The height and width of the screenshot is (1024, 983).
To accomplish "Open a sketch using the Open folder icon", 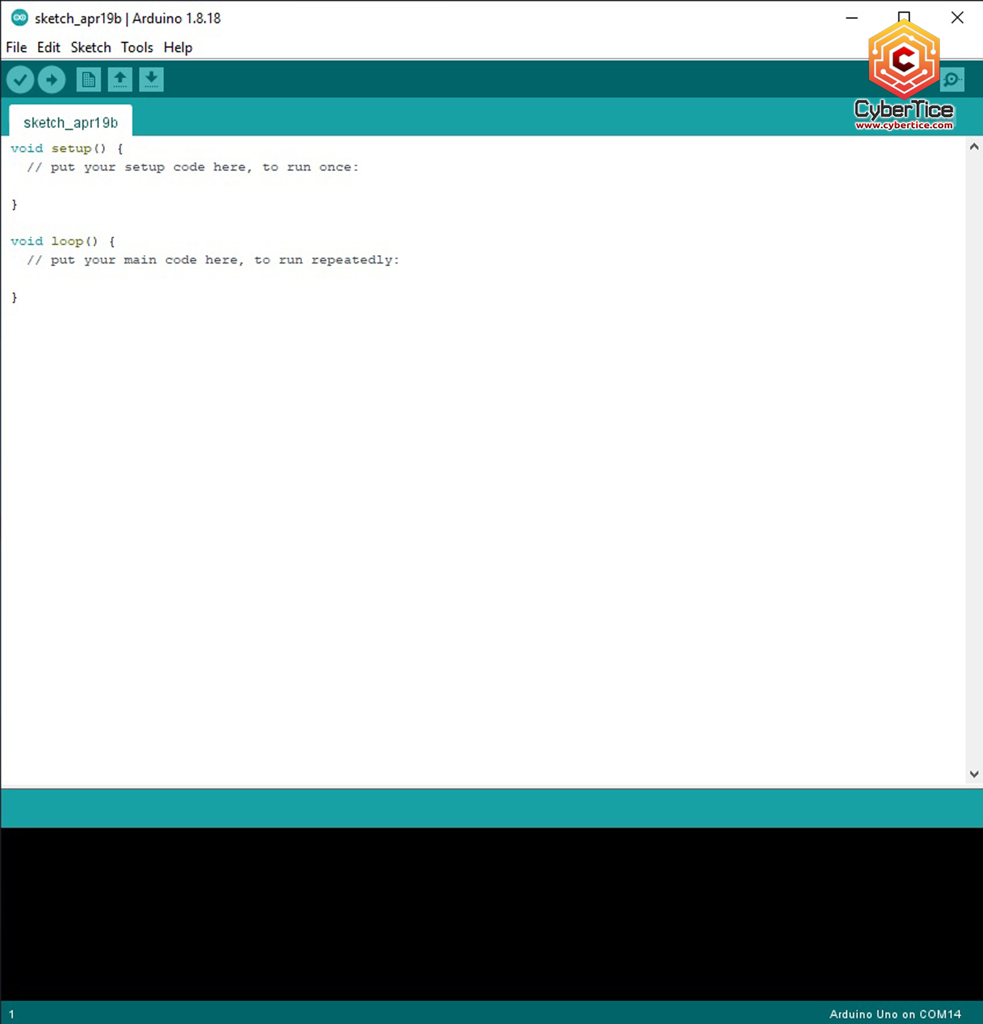I will pos(120,79).
